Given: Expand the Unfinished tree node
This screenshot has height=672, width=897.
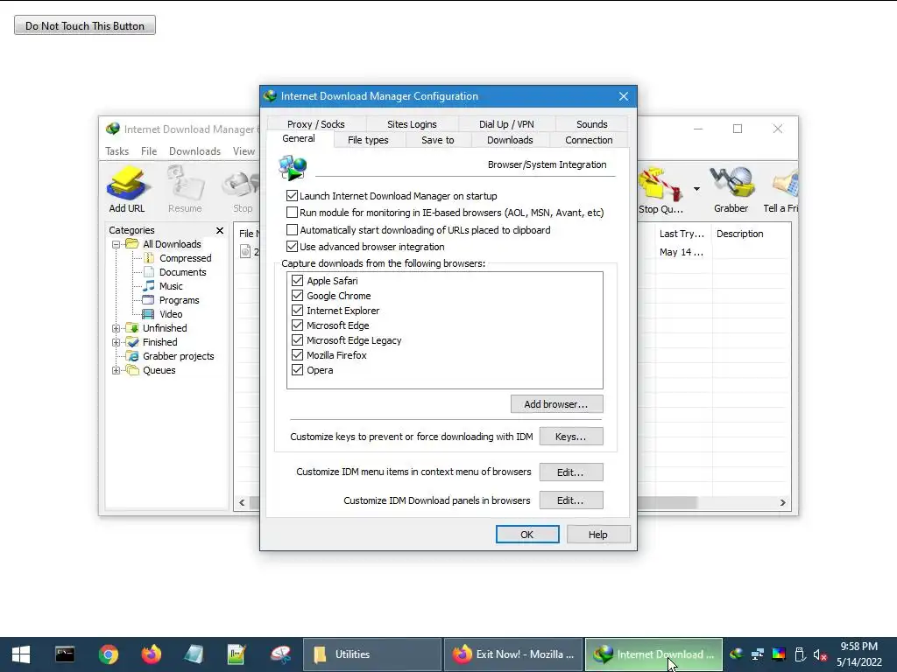Looking at the screenshot, I should (116, 328).
